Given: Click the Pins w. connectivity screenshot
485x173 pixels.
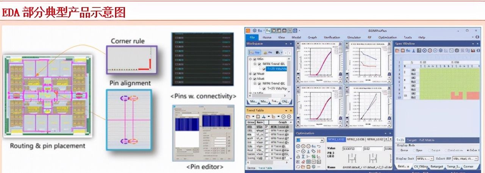Looking at the screenshot, I should [x=203, y=59].
